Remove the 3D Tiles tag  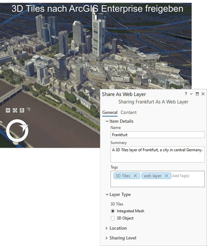pyautogui.click(x=135, y=176)
